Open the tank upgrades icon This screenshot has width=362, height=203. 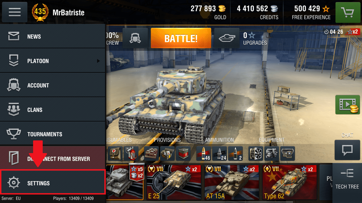(x=227, y=38)
